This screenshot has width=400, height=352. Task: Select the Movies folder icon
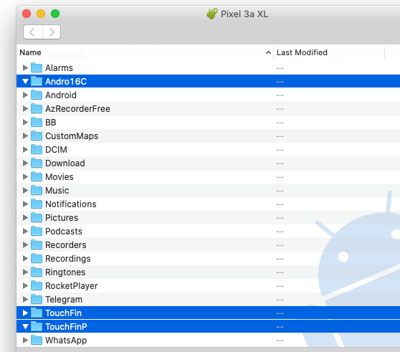(x=37, y=176)
